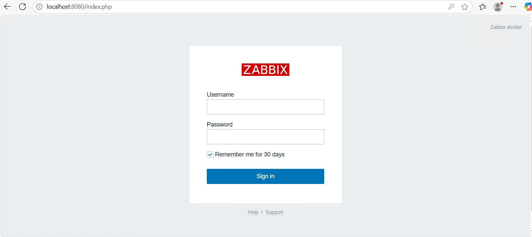
Task: Open the Support link below the form
Action: pos(274,212)
